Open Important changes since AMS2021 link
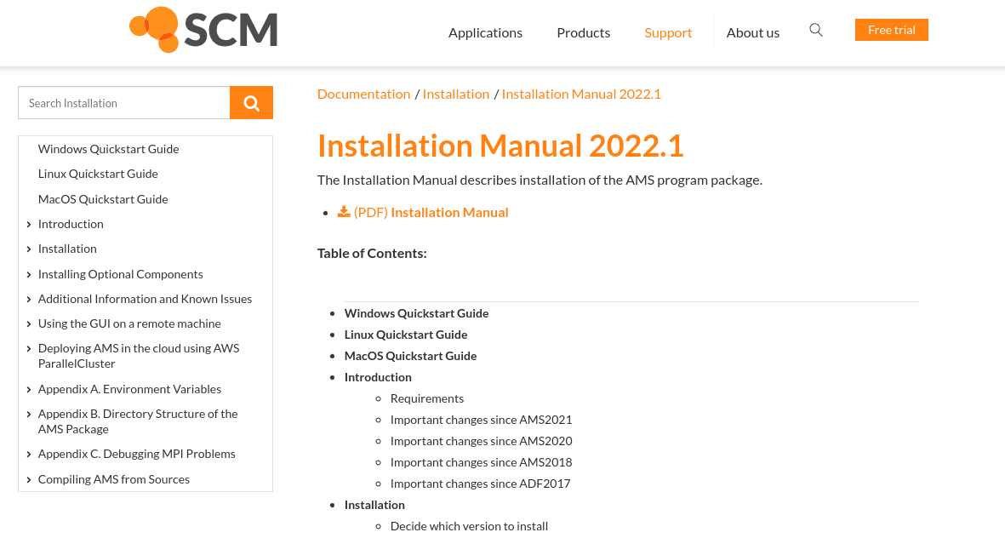The height and width of the screenshot is (538, 1005). [481, 420]
